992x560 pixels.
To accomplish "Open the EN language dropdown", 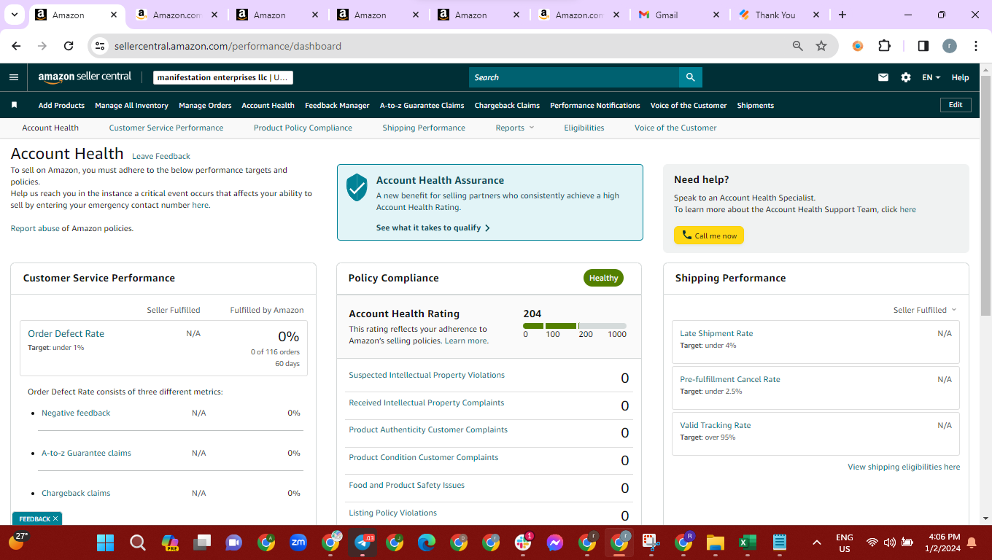I will 931,77.
